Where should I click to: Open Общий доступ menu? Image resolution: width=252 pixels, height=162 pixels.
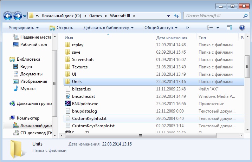[161, 28]
